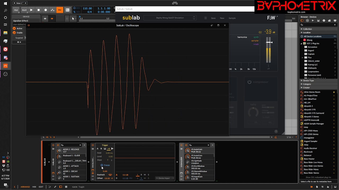This screenshot has width=339, height=190.
Task: Open the PLAY menu
Action: tap(24, 10)
